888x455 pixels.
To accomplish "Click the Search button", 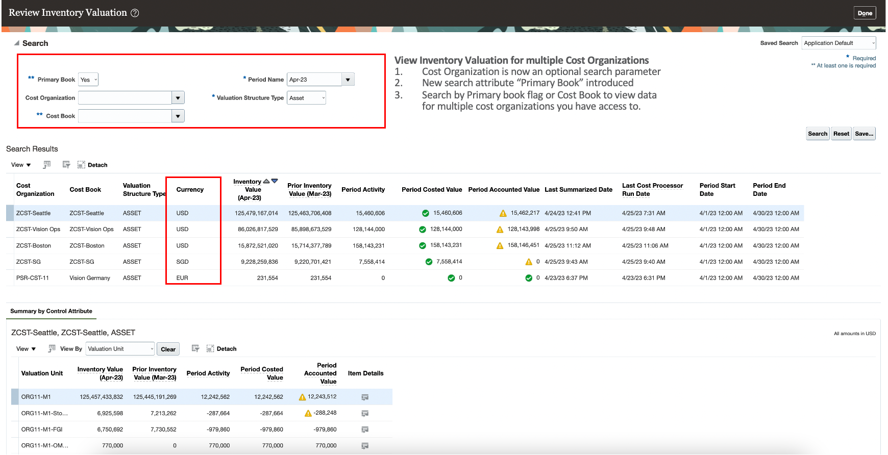I will (x=818, y=134).
